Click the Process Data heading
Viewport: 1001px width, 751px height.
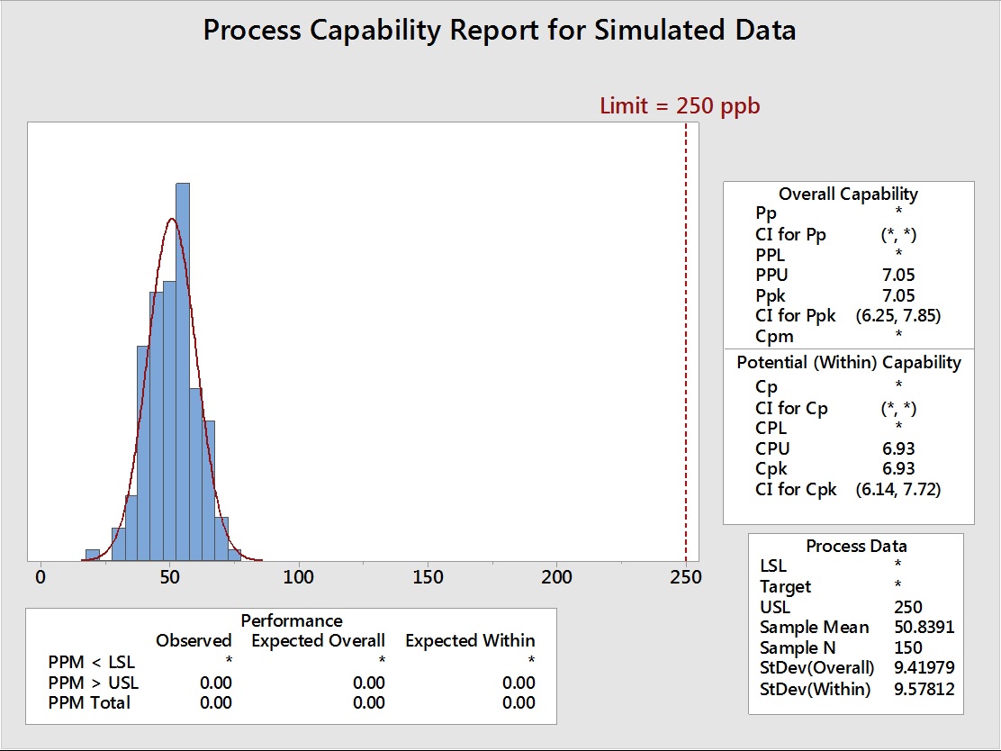coord(856,546)
